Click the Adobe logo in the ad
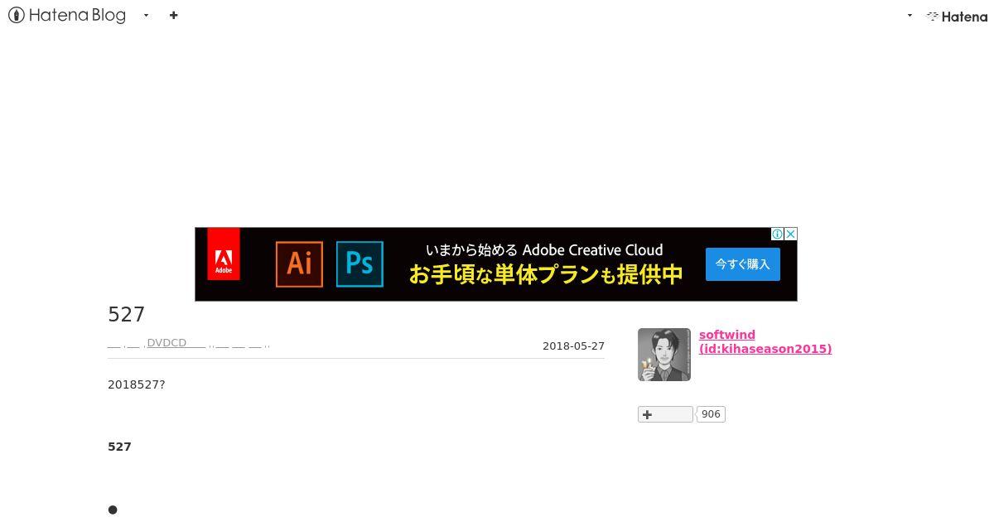The image size is (994, 522). (x=224, y=254)
